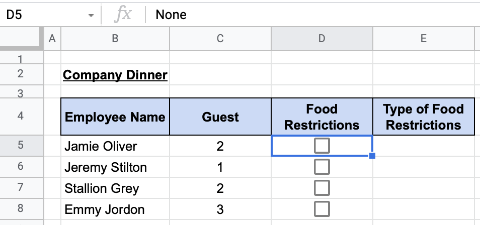Toggle Stallion Grey's food restrictions checkbox
This screenshot has height=225, width=480.
322,188
